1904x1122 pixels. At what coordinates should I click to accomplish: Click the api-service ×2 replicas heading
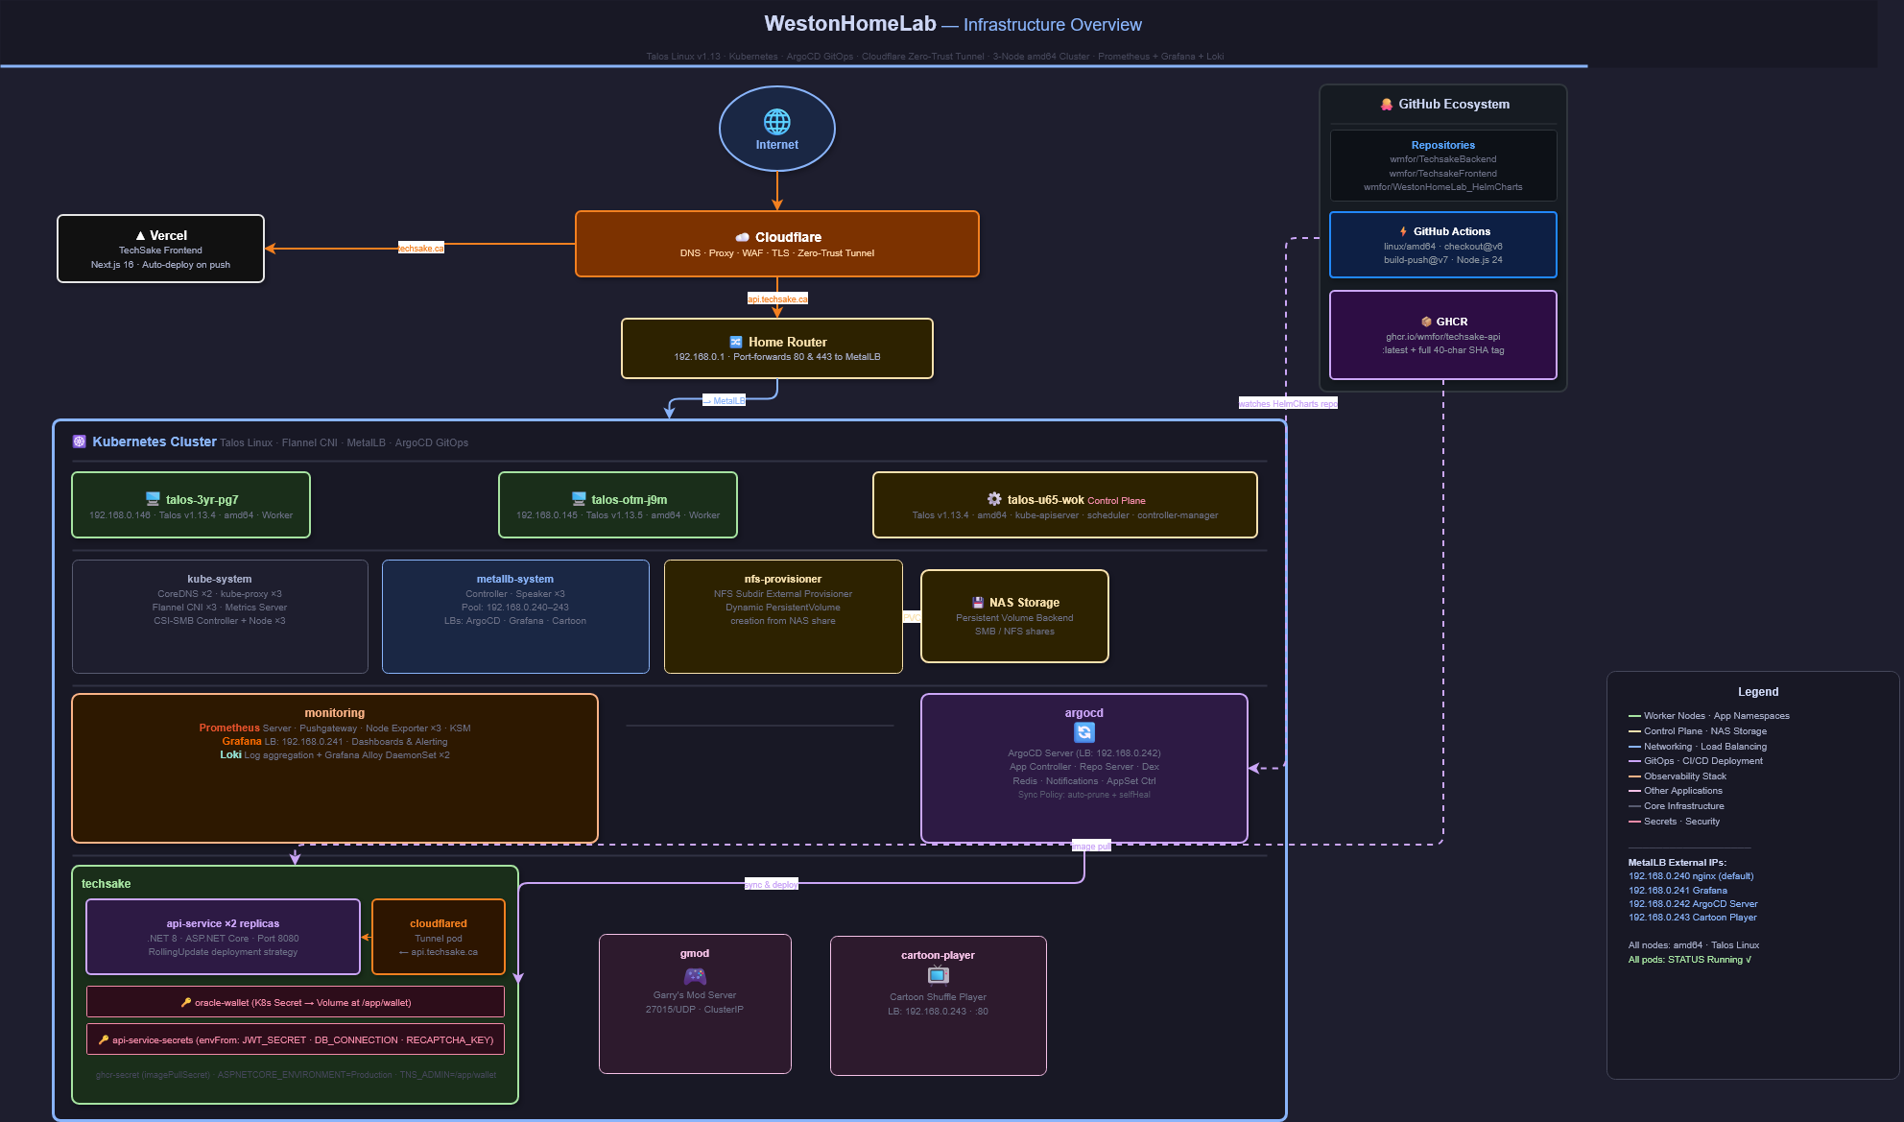(223, 923)
